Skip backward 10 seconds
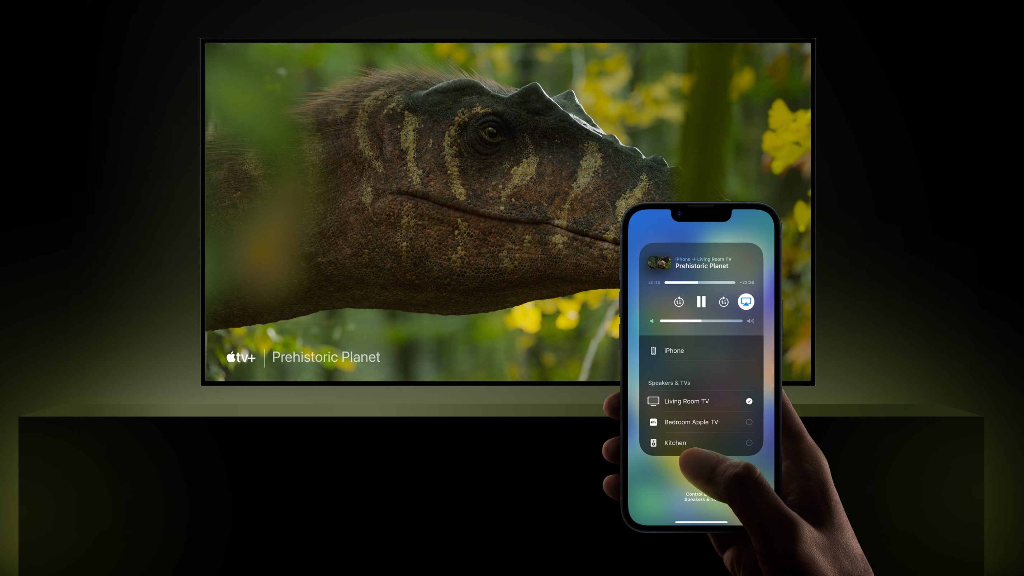This screenshot has height=576, width=1024. (679, 301)
